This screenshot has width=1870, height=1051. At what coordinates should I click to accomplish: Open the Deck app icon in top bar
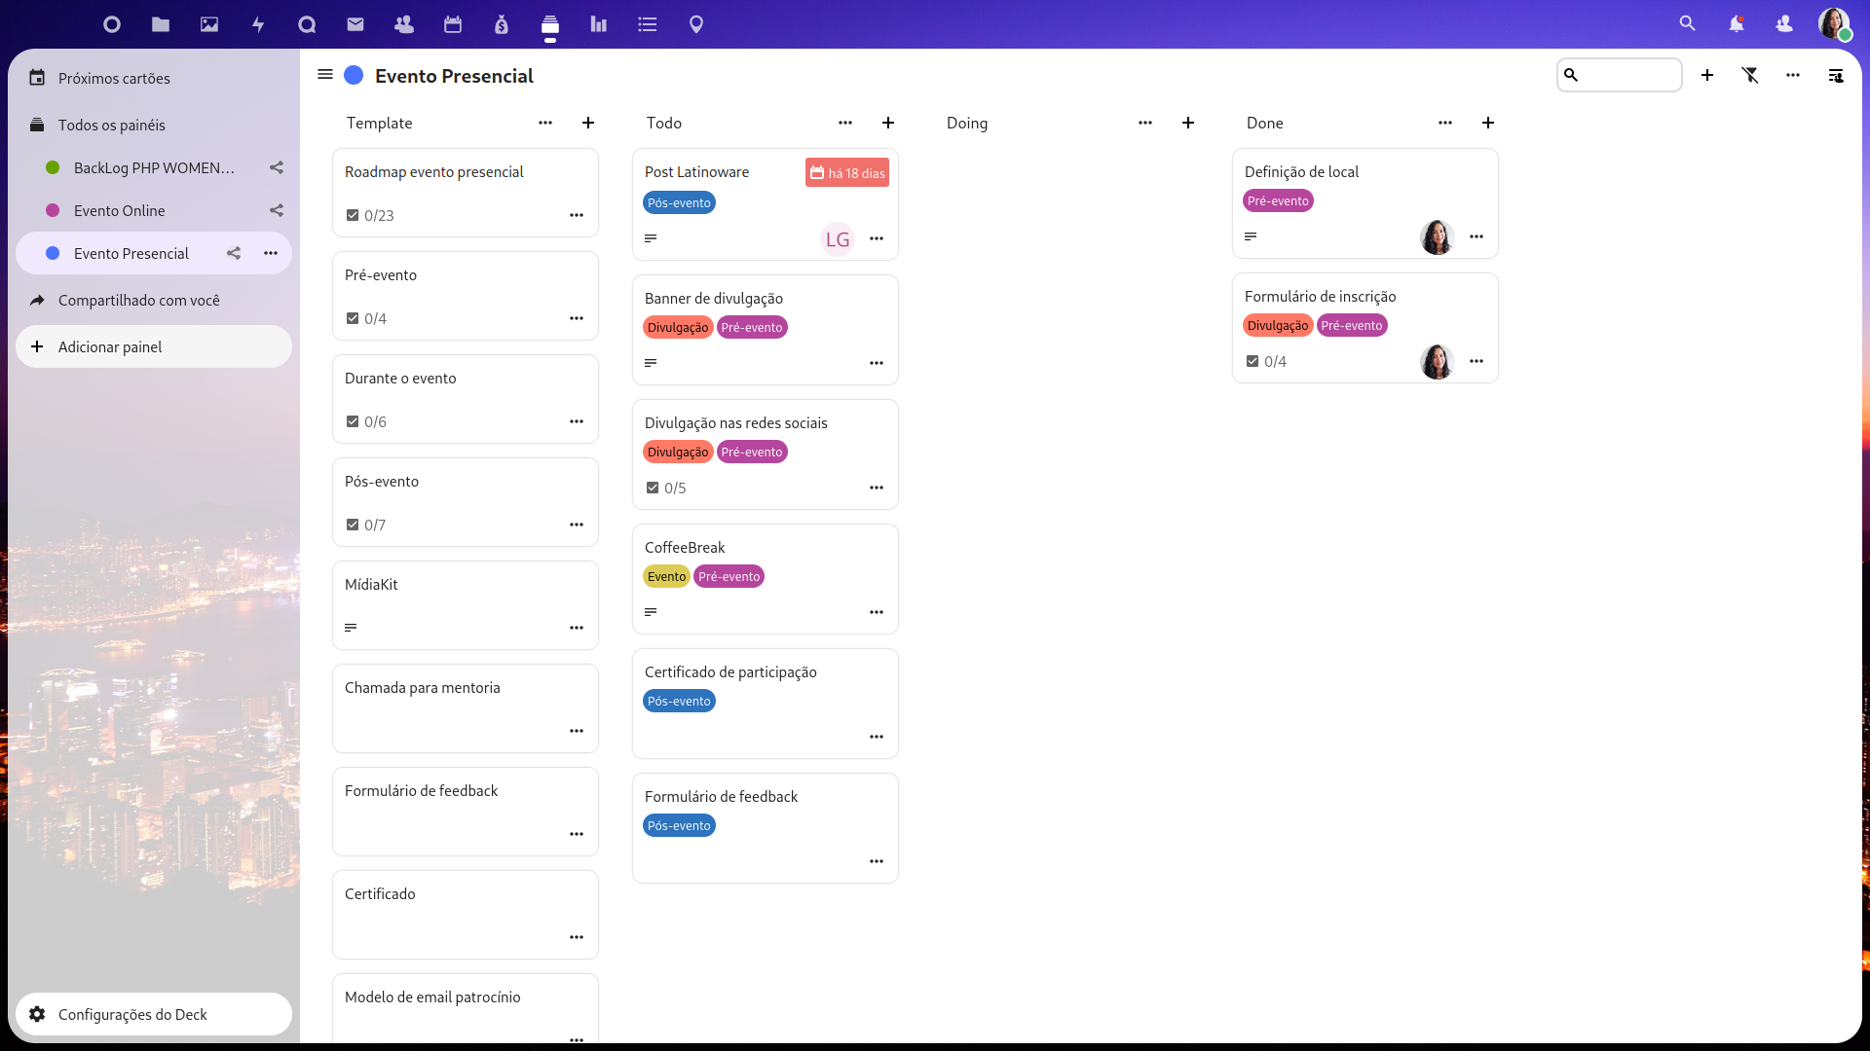(x=550, y=24)
